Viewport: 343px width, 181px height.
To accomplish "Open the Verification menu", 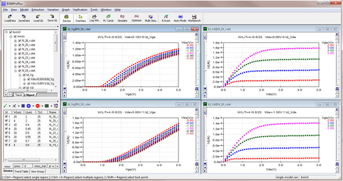I will coord(80,9).
